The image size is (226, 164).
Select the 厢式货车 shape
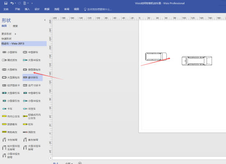[x=10, y=60]
